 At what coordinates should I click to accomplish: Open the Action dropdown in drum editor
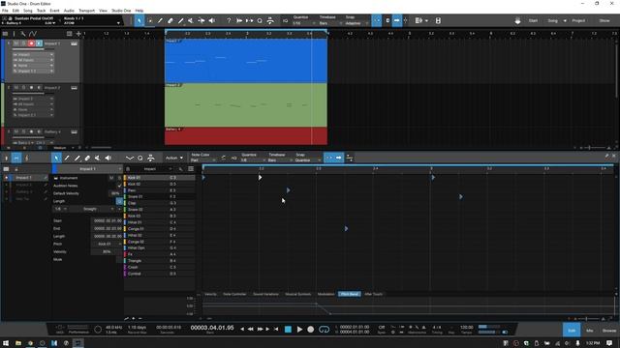pyautogui.click(x=174, y=158)
